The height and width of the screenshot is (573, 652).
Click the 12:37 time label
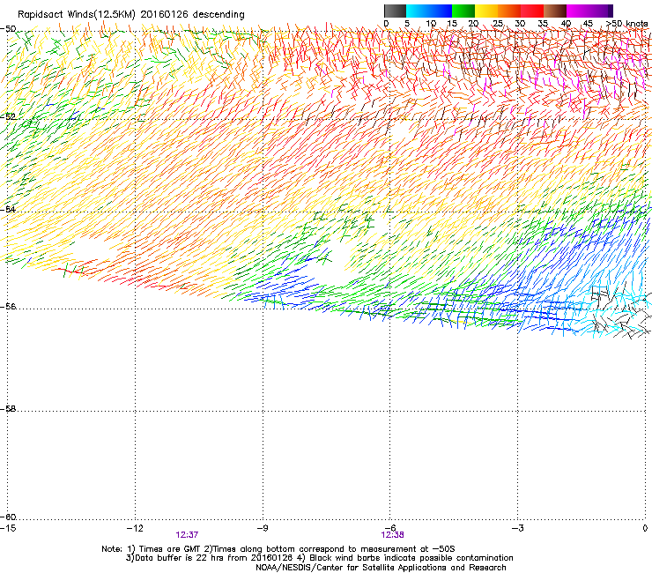tap(187, 535)
